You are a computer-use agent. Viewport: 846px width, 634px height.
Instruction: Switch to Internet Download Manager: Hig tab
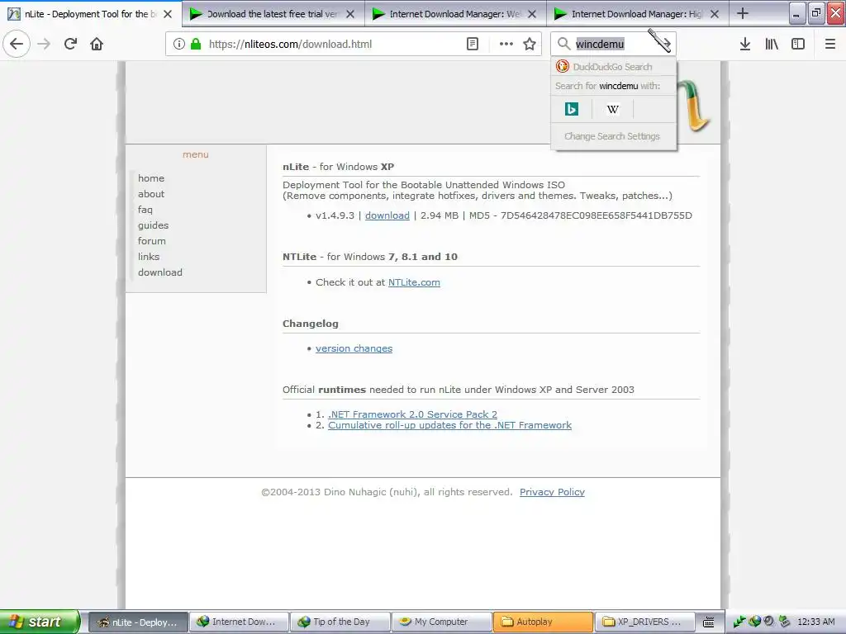pos(637,14)
